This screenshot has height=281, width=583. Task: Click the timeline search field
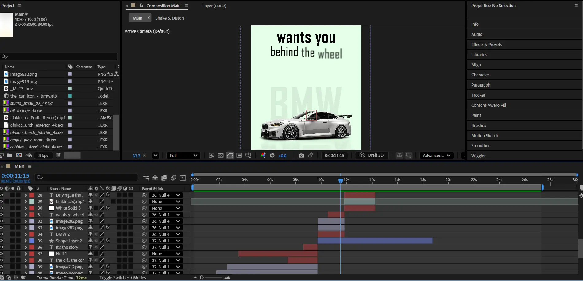point(89,177)
